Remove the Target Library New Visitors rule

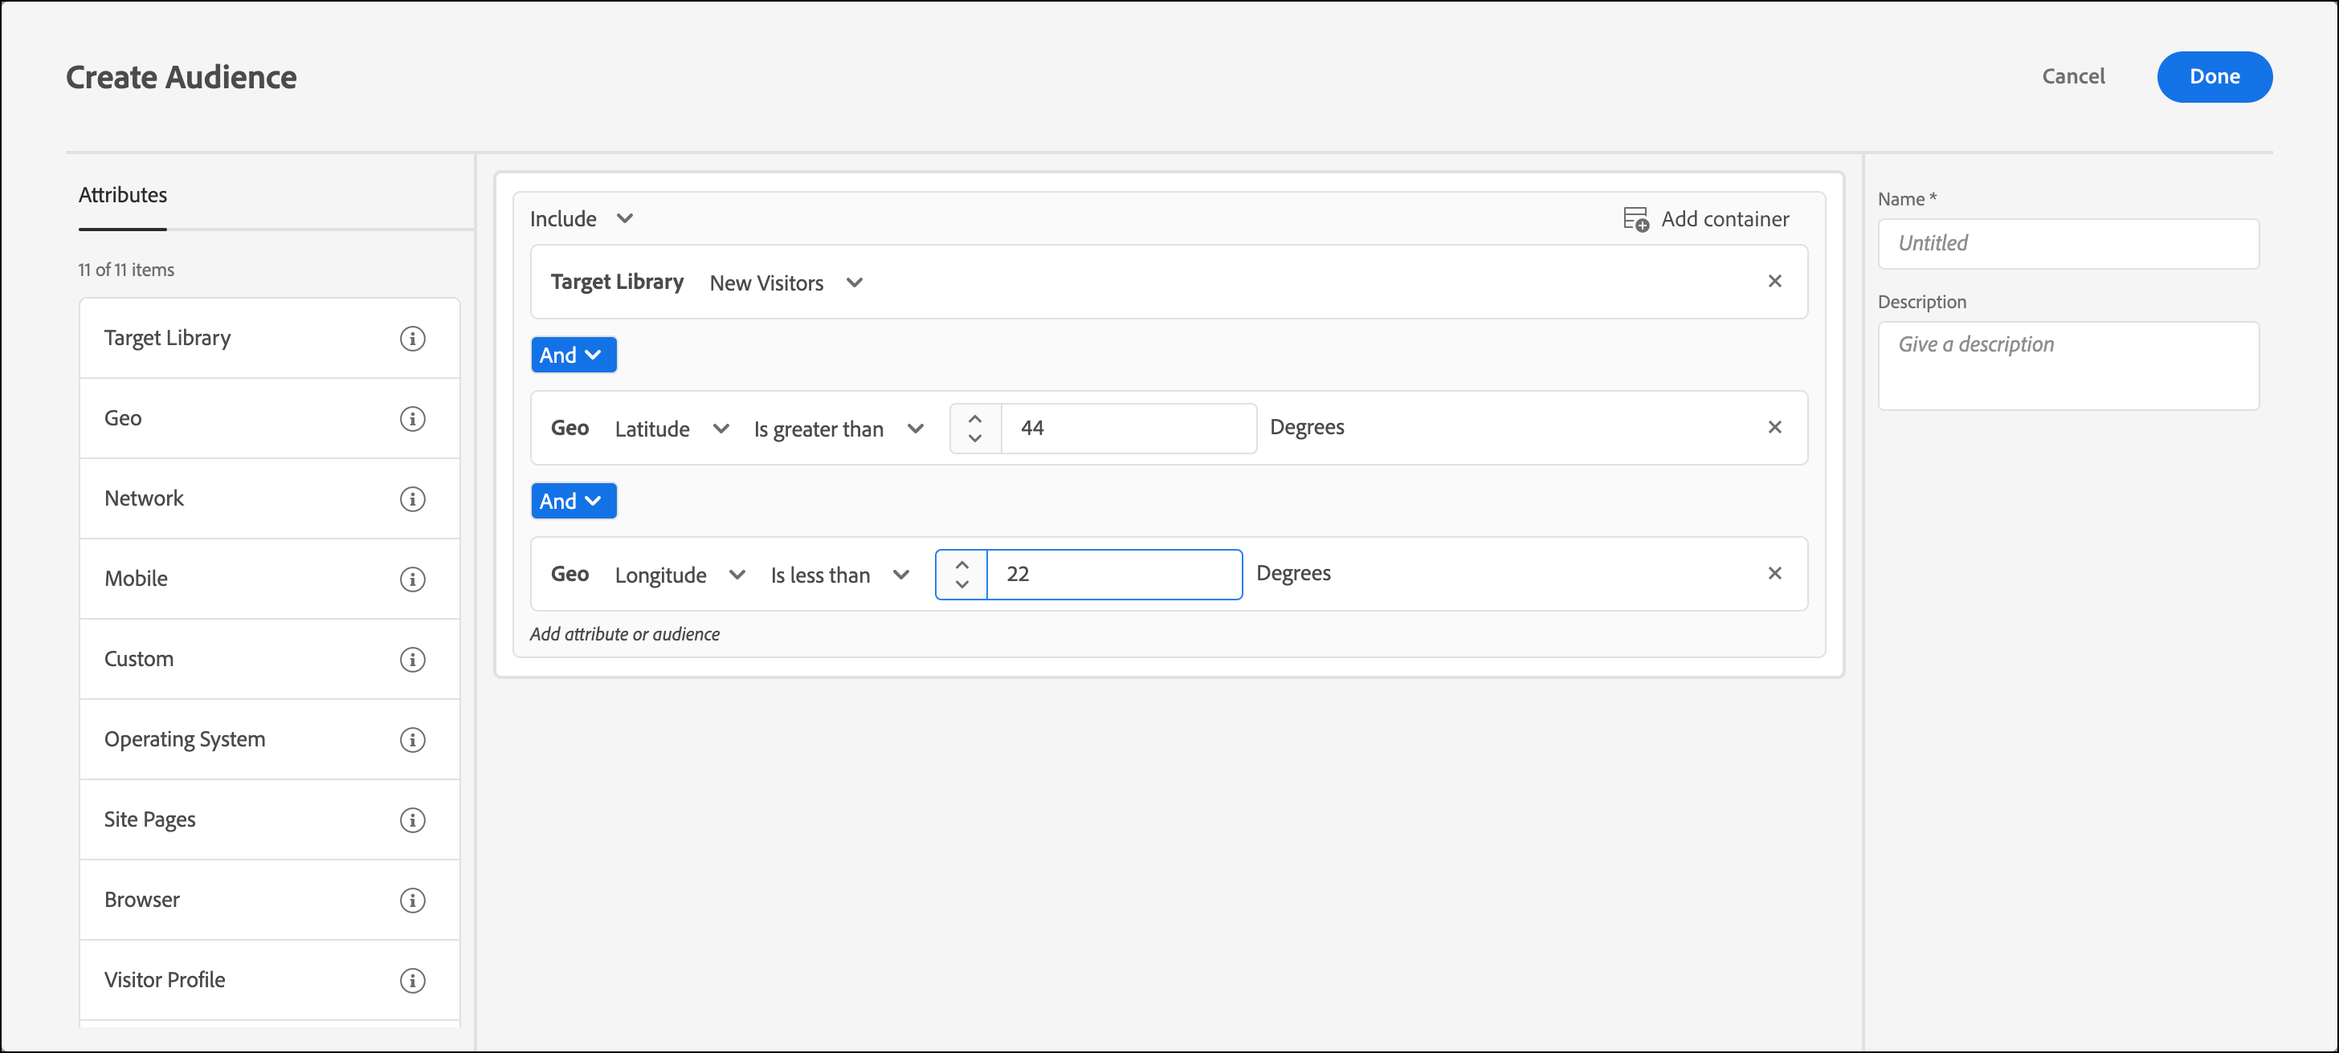coord(1774,281)
